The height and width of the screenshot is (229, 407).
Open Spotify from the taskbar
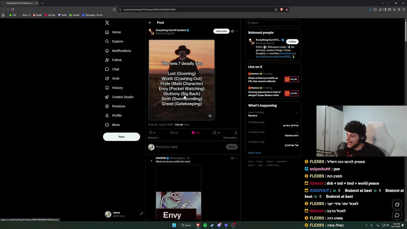pos(205,225)
